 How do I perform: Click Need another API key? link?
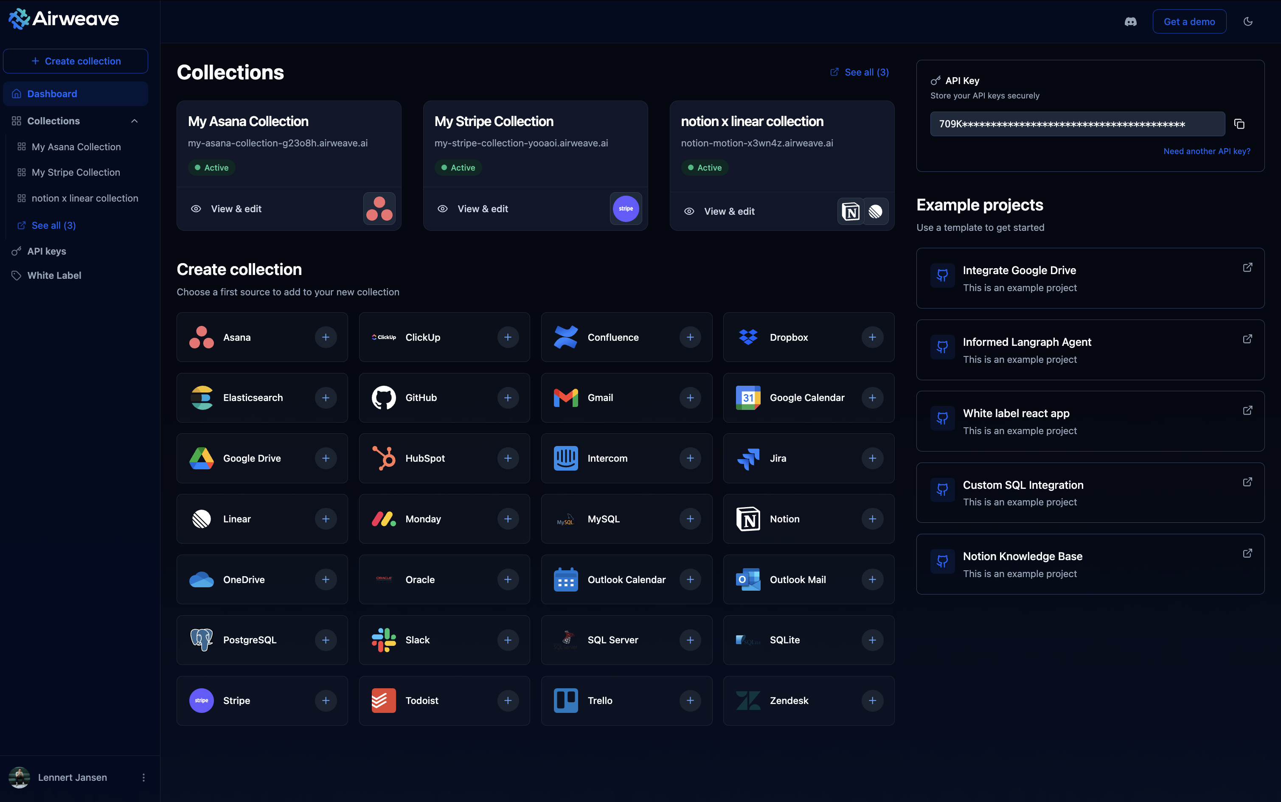coord(1206,151)
